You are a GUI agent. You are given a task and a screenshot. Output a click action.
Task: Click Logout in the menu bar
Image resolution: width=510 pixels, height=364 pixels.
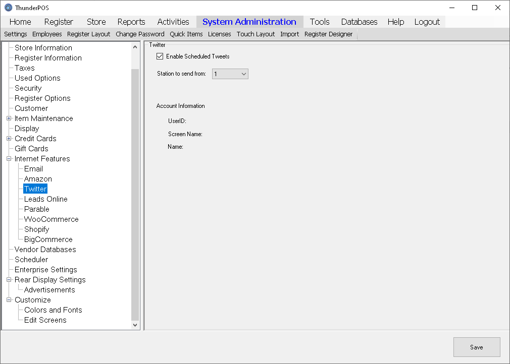427,22
